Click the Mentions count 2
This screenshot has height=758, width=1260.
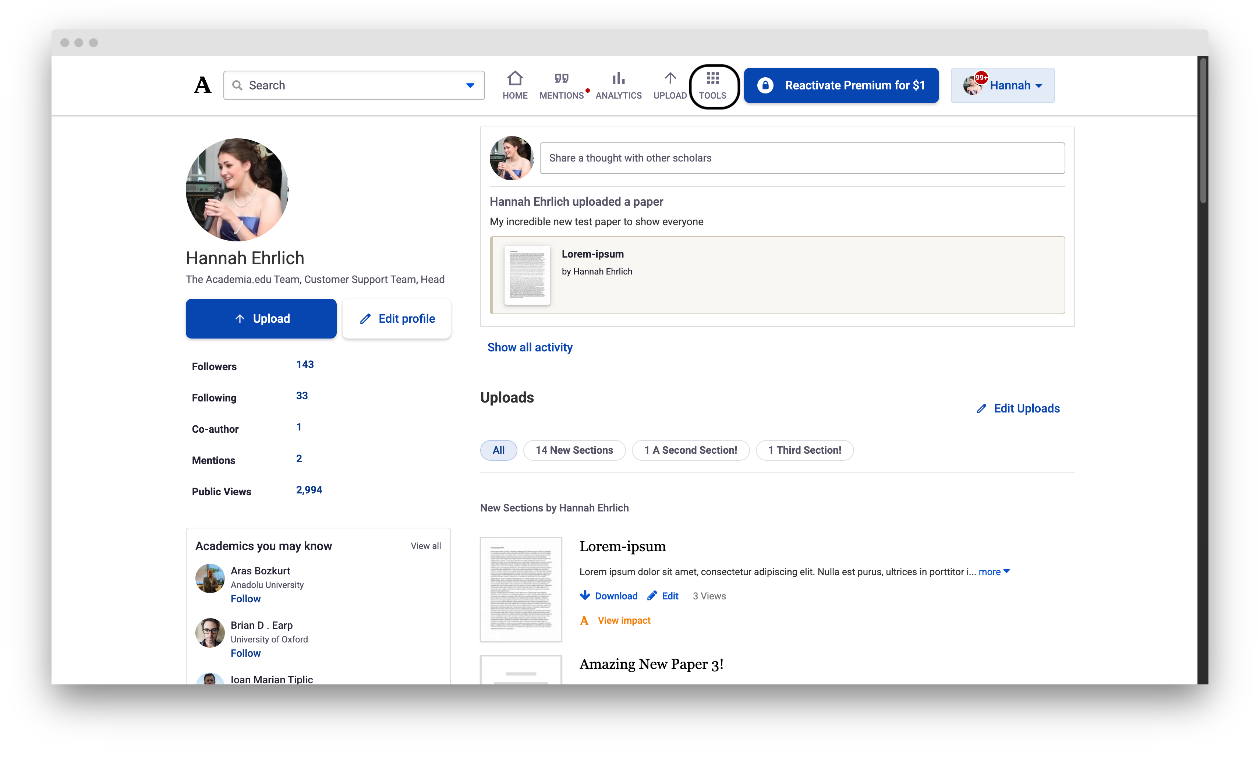tap(299, 459)
